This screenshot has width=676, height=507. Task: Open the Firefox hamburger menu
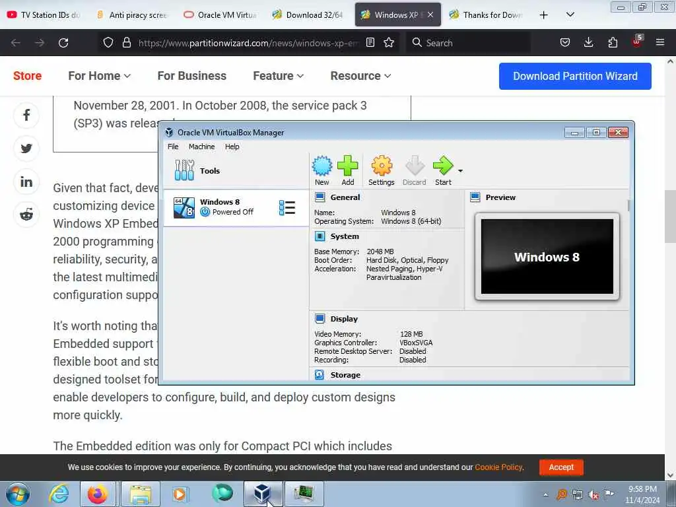pos(660,42)
